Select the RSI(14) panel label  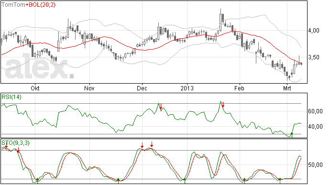tap(11, 97)
